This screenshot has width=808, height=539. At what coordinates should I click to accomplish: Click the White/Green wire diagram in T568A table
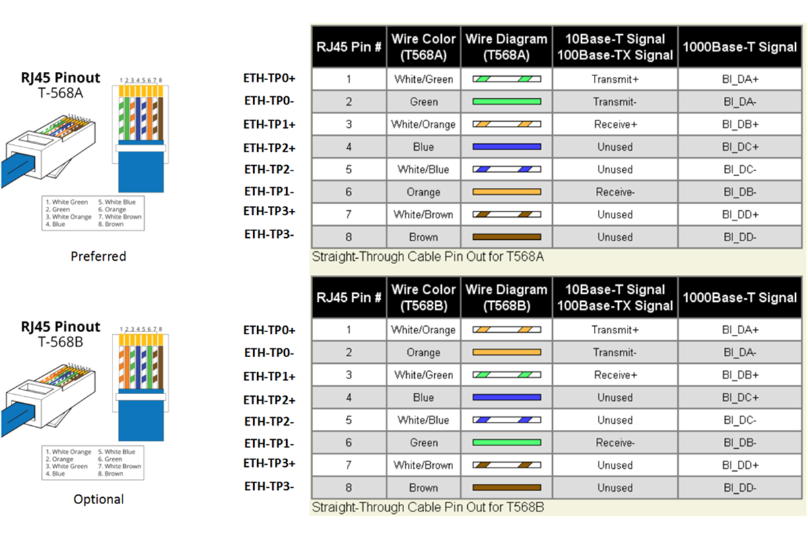click(x=507, y=80)
